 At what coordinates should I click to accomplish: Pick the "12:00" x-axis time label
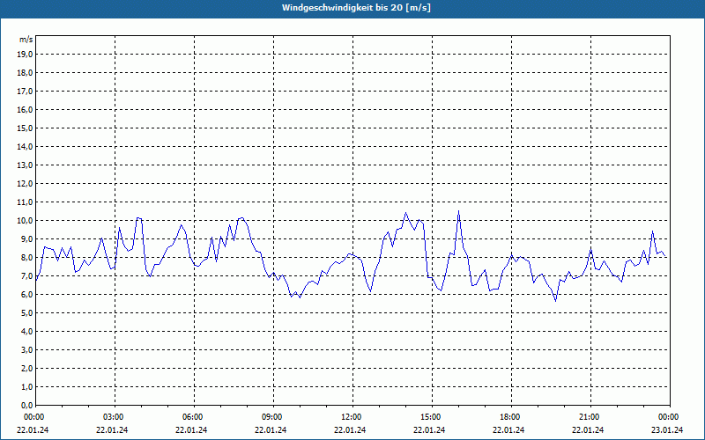(x=352, y=417)
